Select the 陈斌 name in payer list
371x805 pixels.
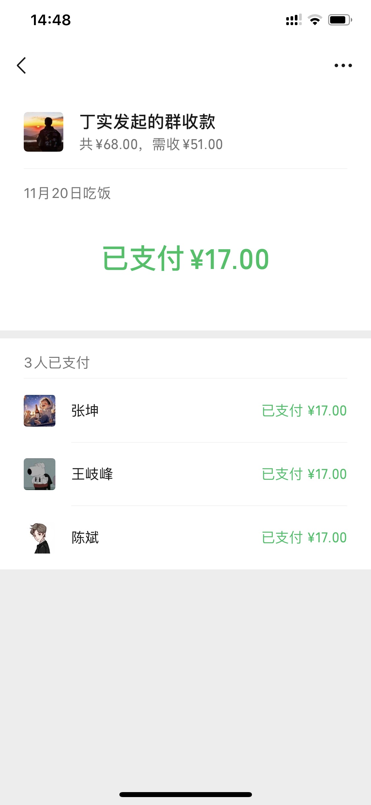click(x=85, y=538)
